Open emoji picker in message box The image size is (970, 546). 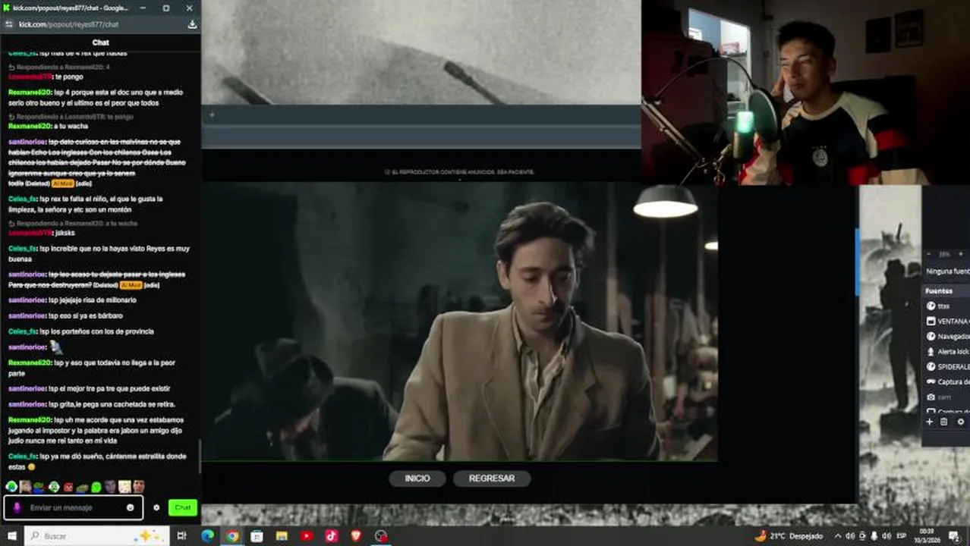tap(131, 507)
